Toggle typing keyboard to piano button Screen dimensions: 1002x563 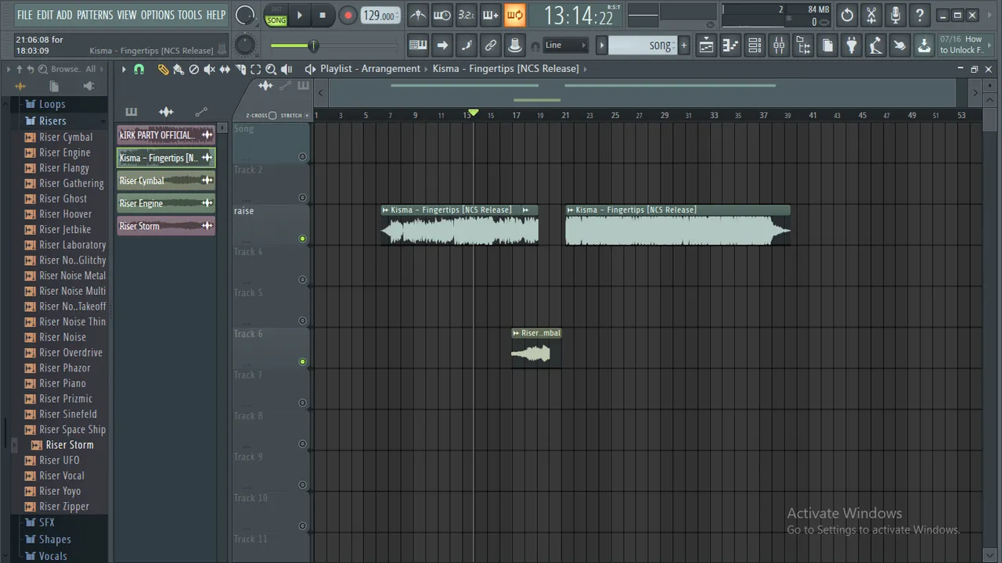(x=418, y=45)
